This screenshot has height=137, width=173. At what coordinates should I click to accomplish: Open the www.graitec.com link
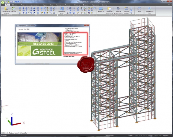69,56
